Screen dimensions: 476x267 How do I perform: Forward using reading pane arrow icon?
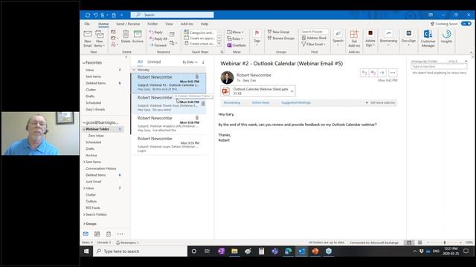coord(382,73)
